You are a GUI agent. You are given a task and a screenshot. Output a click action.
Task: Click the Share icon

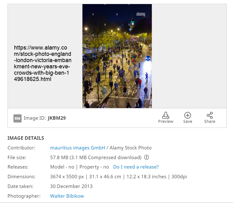(x=210, y=115)
